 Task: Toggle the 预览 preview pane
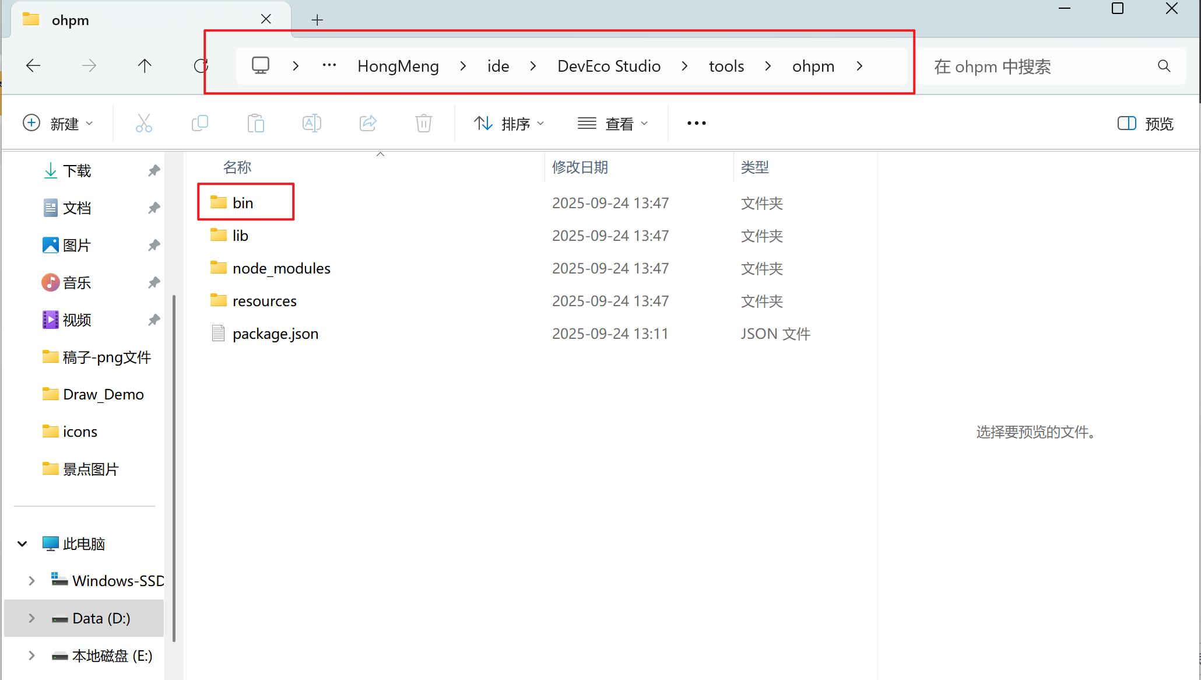click(1145, 124)
